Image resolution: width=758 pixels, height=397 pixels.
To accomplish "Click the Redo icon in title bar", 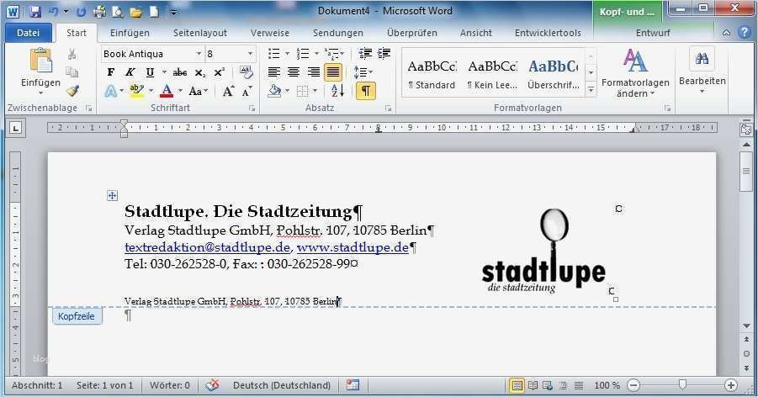I will coord(82,12).
